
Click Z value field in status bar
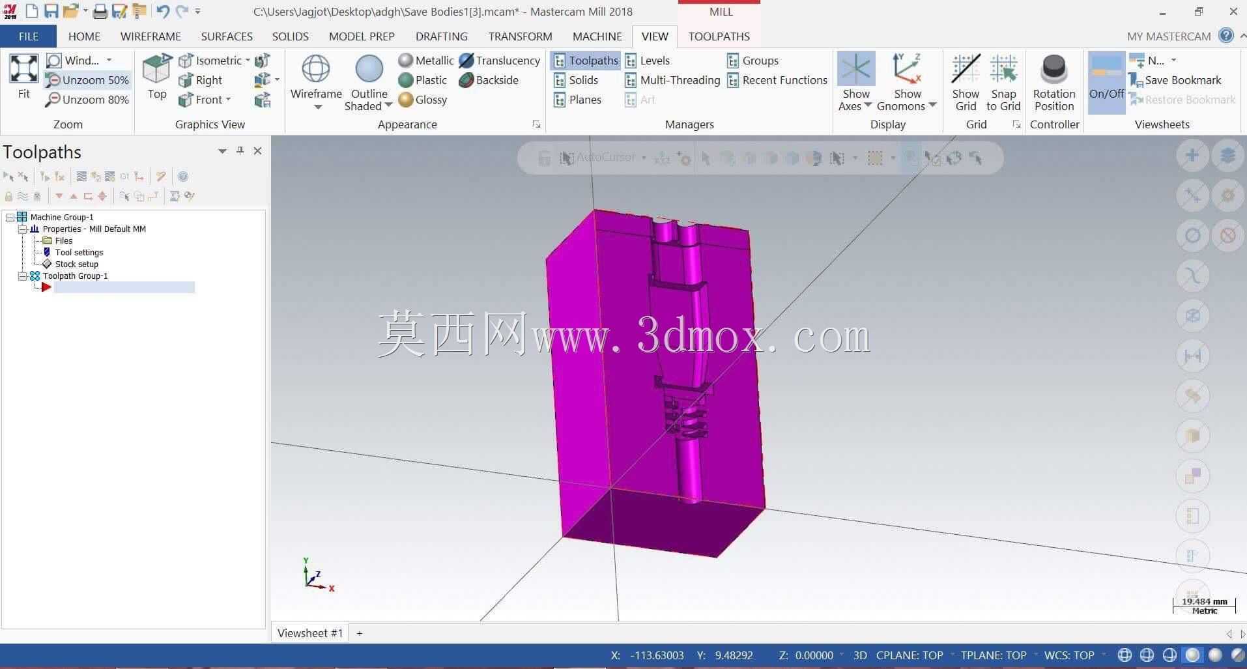814,655
